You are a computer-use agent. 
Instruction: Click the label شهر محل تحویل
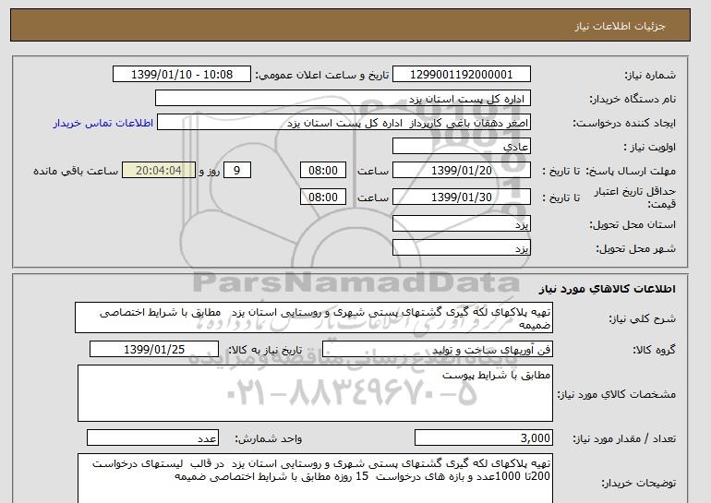click(635, 249)
